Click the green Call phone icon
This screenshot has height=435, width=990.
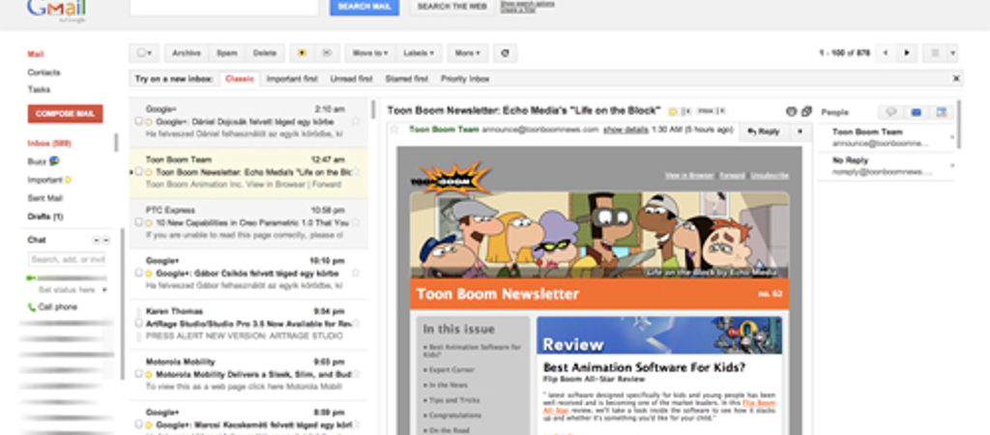pyautogui.click(x=31, y=307)
